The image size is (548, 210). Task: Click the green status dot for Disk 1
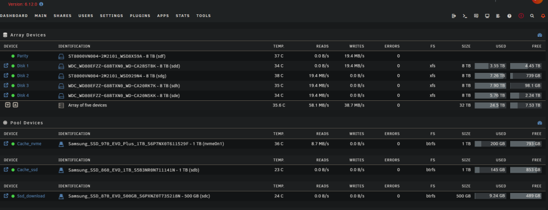(x=13, y=66)
